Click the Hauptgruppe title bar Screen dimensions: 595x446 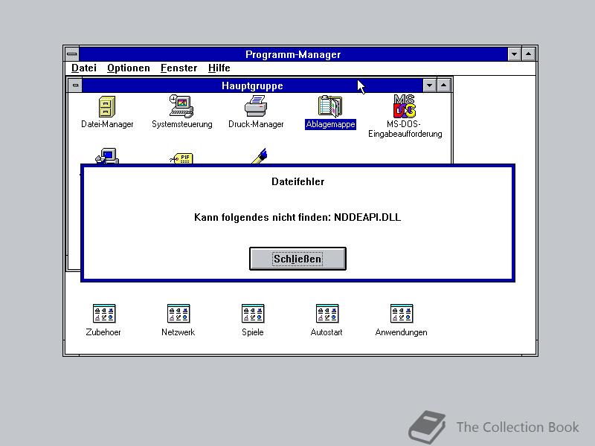click(252, 85)
